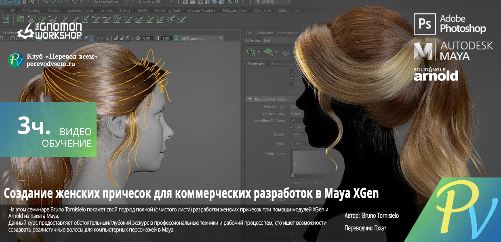This screenshot has width=501, height=242.
Task: Open the sRGB gamma view transform dropdown
Action: pos(202,38)
